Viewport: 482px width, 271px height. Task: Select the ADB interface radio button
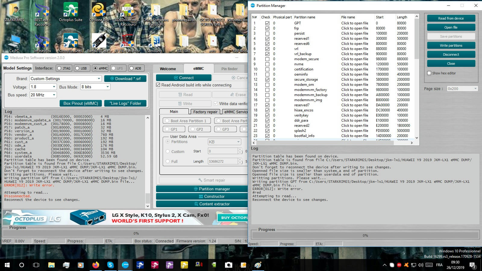tap(132, 68)
